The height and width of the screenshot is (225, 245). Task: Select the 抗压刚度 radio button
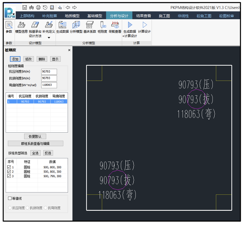(10, 208)
